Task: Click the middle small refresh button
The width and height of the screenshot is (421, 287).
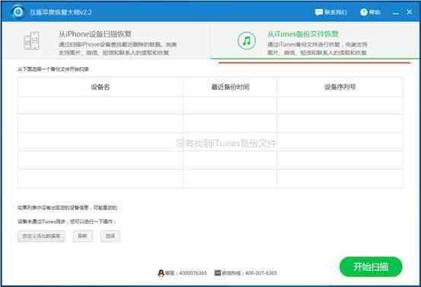Action: (x=82, y=236)
